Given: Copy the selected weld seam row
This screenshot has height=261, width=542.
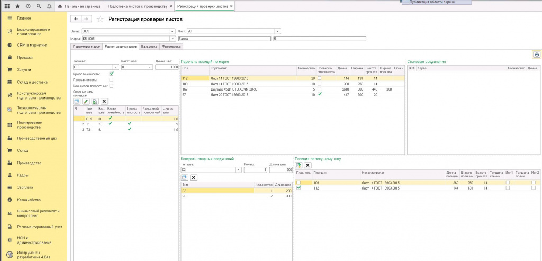Looking at the screenshot, I should pos(95,101).
